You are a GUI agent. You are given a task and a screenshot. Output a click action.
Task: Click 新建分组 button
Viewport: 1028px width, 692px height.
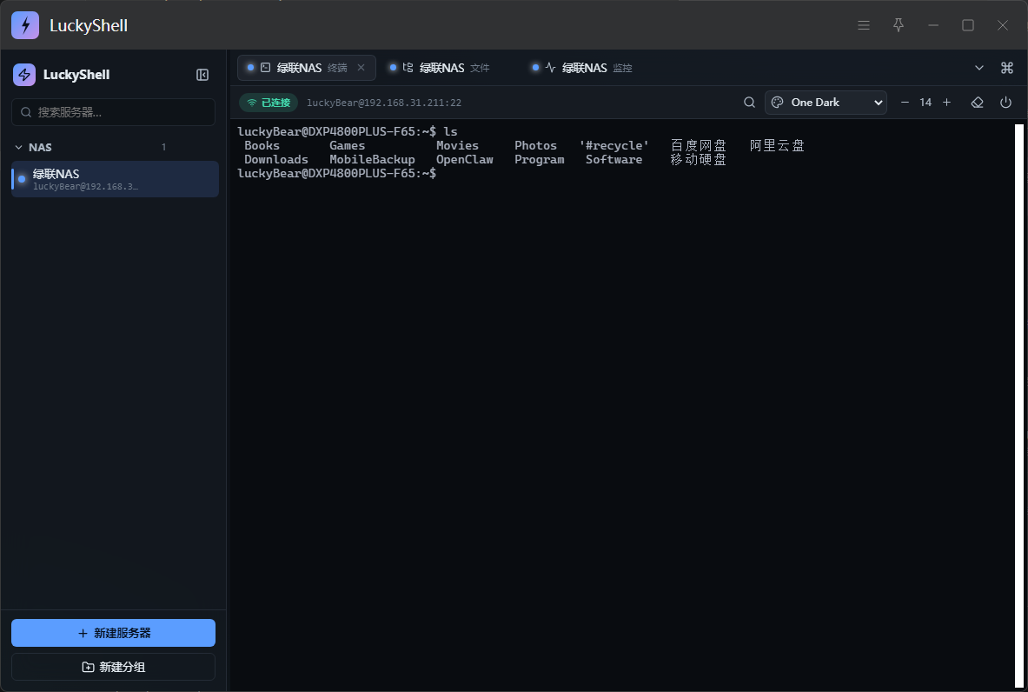pos(114,667)
